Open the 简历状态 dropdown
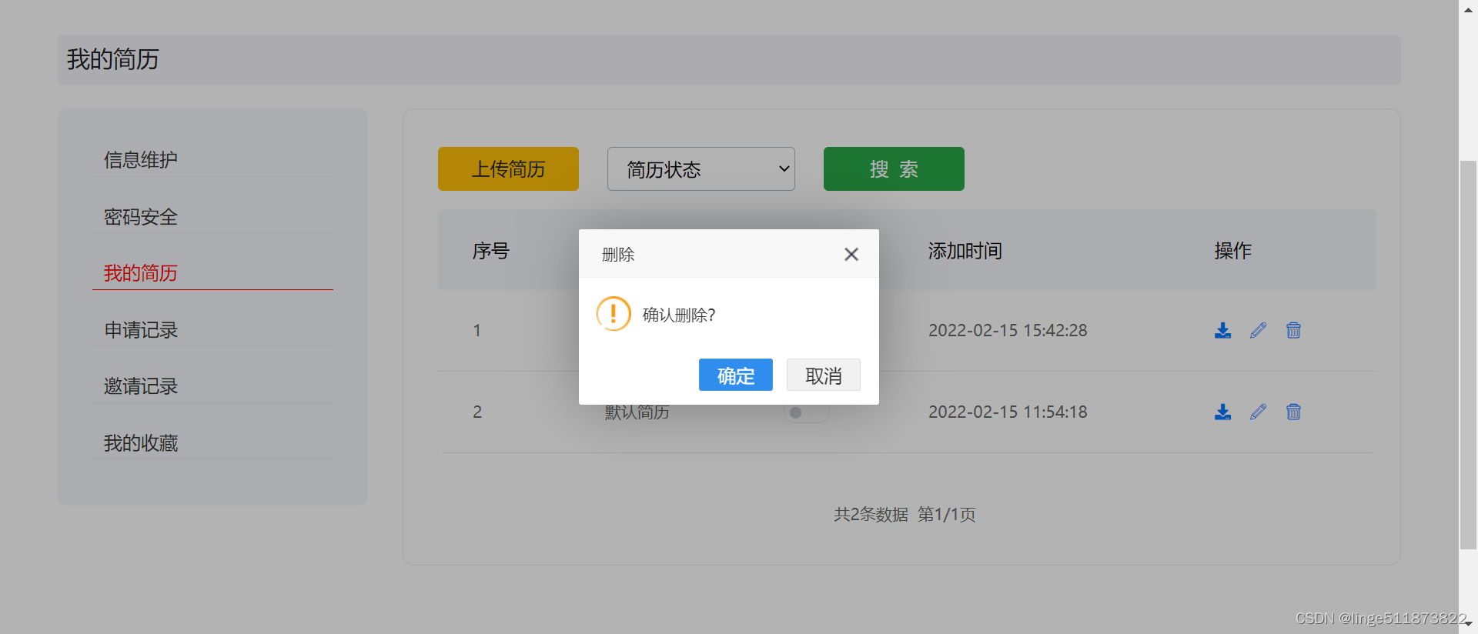The width and height of the screenshot is (1478, 634). (701, 169)
